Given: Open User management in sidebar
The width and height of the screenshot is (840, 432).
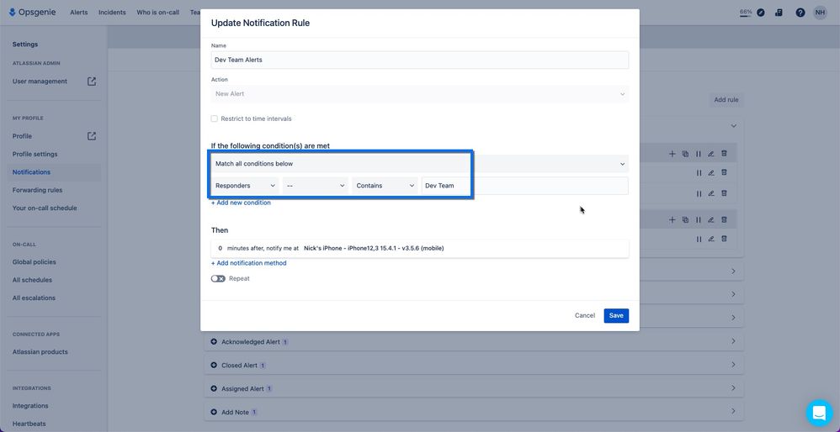Looking at the screenshot, I should 40,82.
